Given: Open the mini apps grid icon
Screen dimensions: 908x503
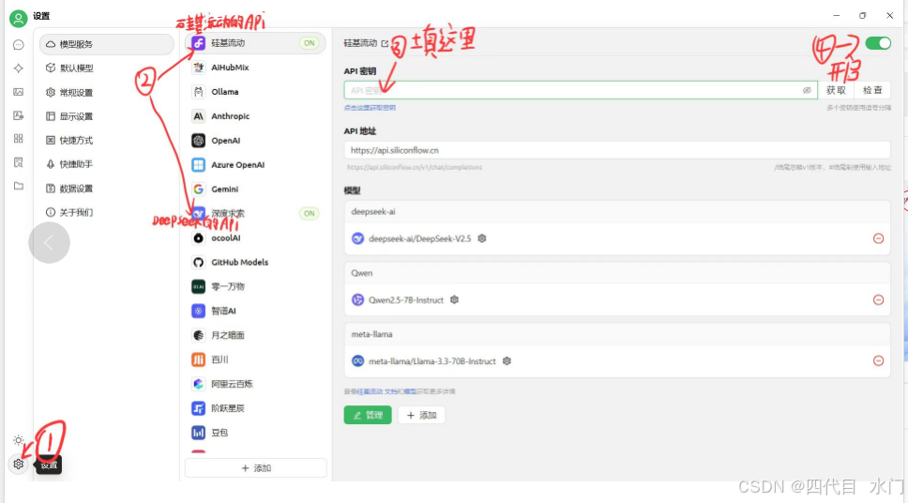Looking at the screenshot, I should point(19,139).
